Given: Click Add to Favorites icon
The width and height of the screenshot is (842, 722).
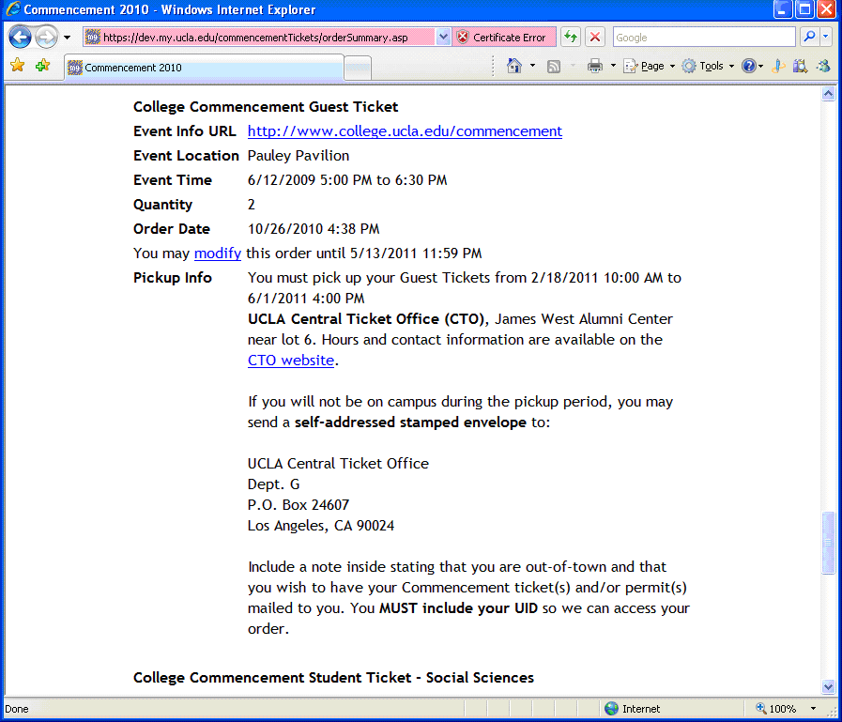Looking at the screenshot, I should [42, 66].
